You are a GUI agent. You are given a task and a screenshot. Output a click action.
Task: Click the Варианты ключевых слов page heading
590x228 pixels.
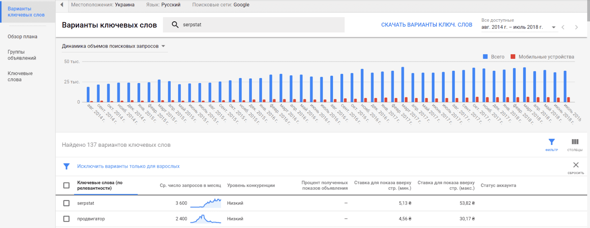click(109, 25)
